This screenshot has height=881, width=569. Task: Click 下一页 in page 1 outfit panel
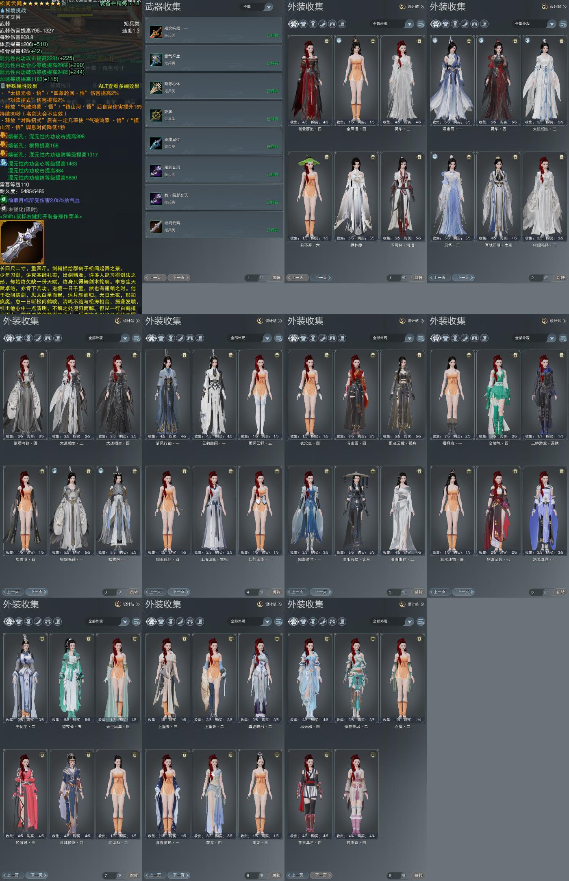coord(321,278)
